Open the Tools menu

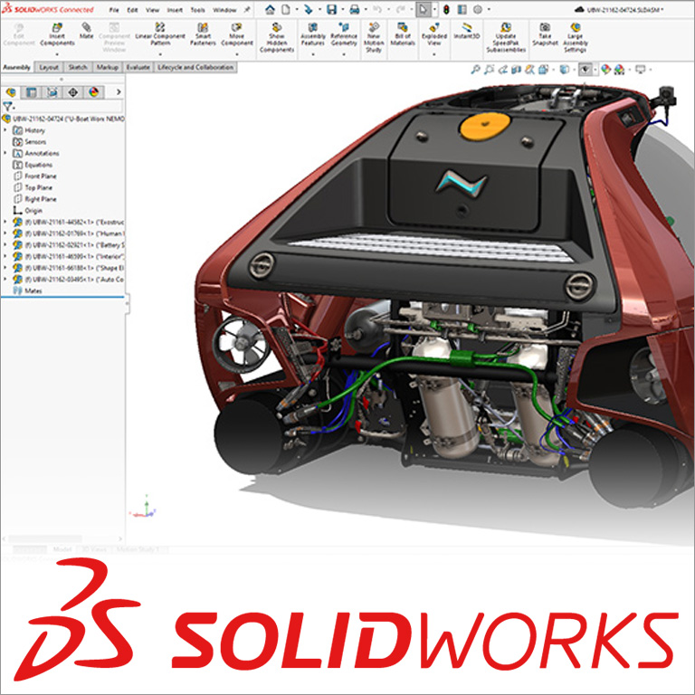[x=197, y=10]
